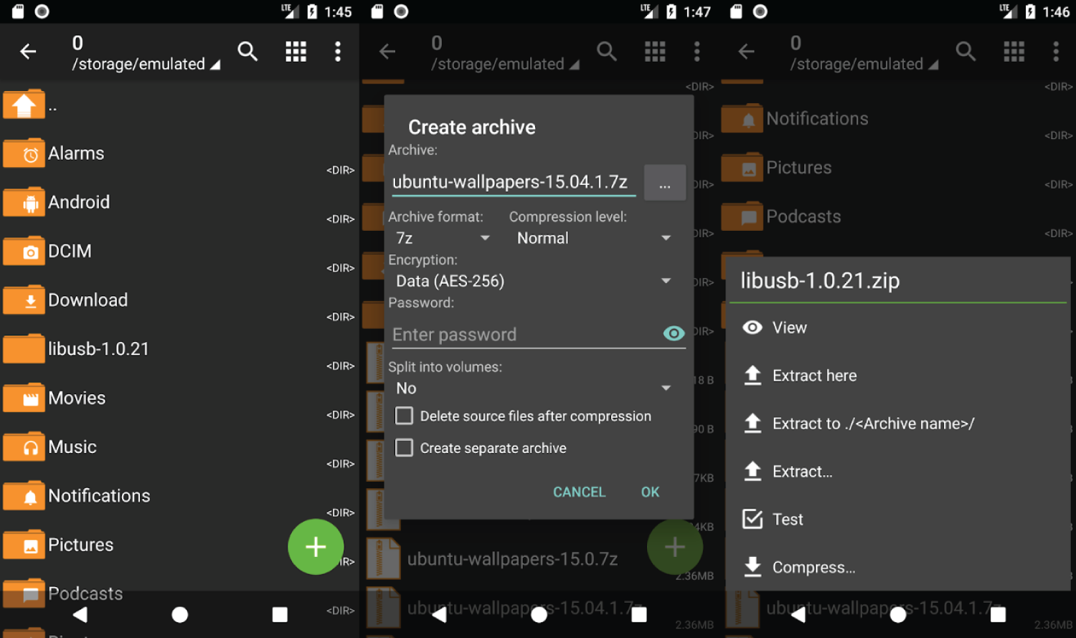Select Extract to ./<Archive name>/ entry
The width and height of the screenshot is (1076, 638).
[897, 424]
